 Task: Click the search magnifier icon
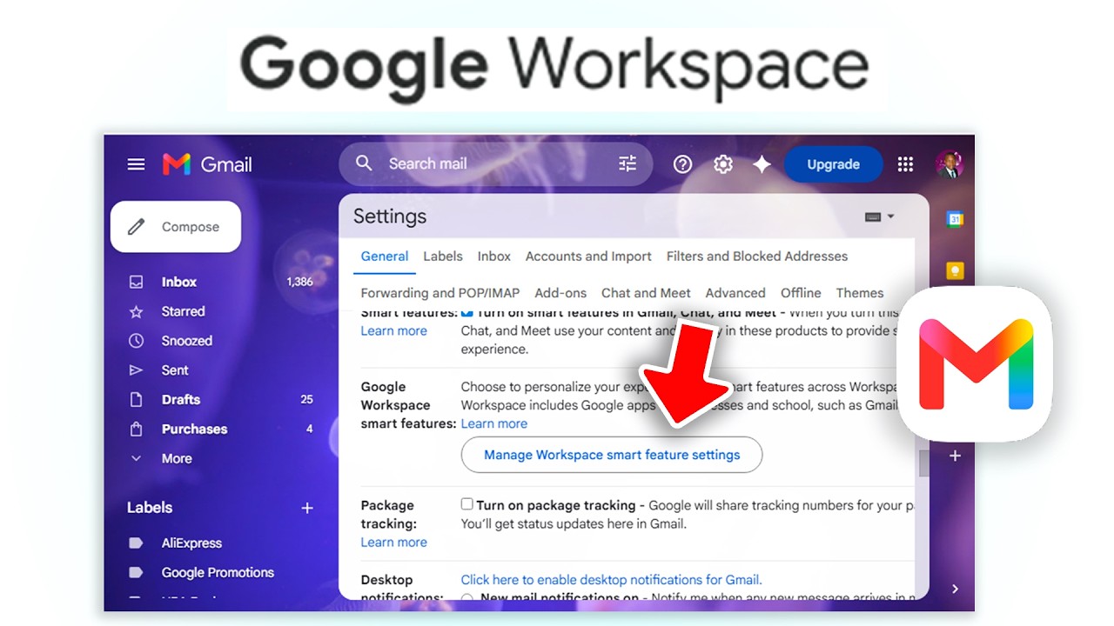[x=364, y=163]
